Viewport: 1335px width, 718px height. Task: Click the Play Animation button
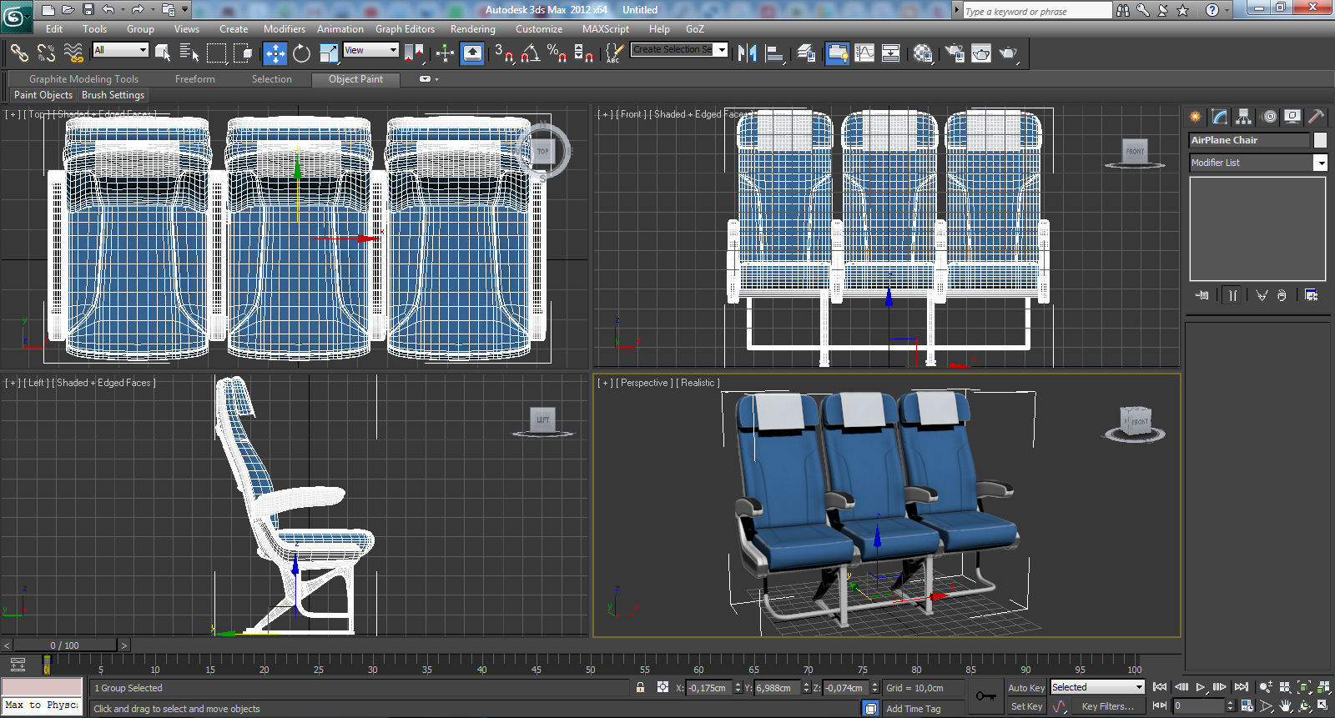[1201, 687]
